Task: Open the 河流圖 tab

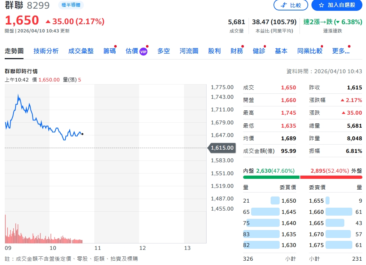Action: (189, 51)
